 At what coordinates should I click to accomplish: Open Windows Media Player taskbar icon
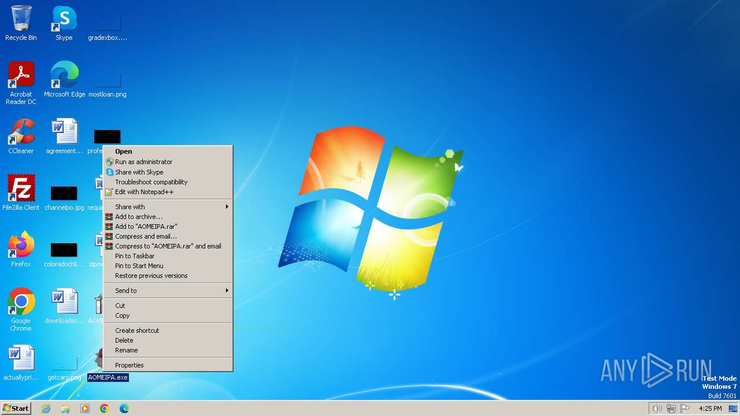coord(85,408)
